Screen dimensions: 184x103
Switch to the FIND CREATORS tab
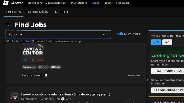pos(37,12)
